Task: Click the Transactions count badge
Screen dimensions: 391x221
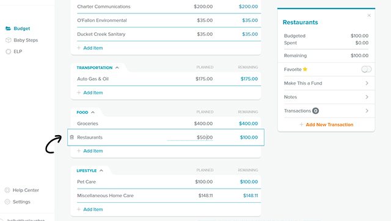Action: [315, 111]
